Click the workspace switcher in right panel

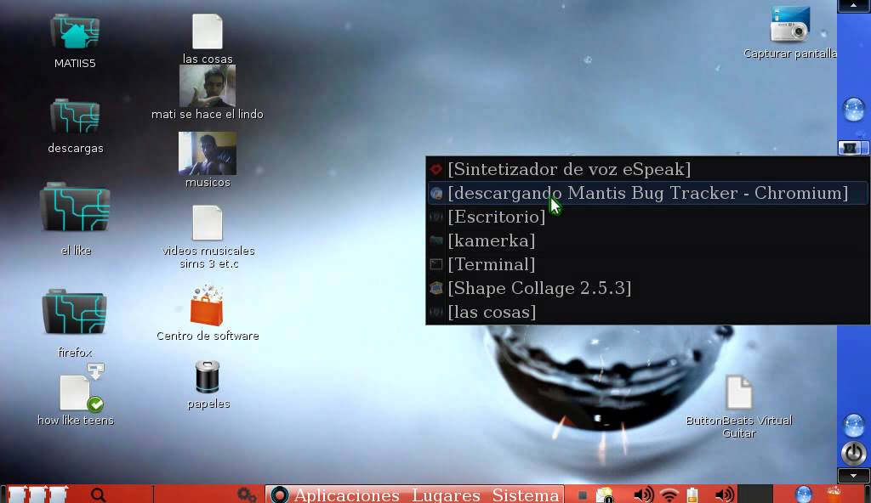tap(854, 148)
